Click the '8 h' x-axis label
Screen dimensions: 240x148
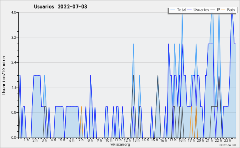click(90, 140)
